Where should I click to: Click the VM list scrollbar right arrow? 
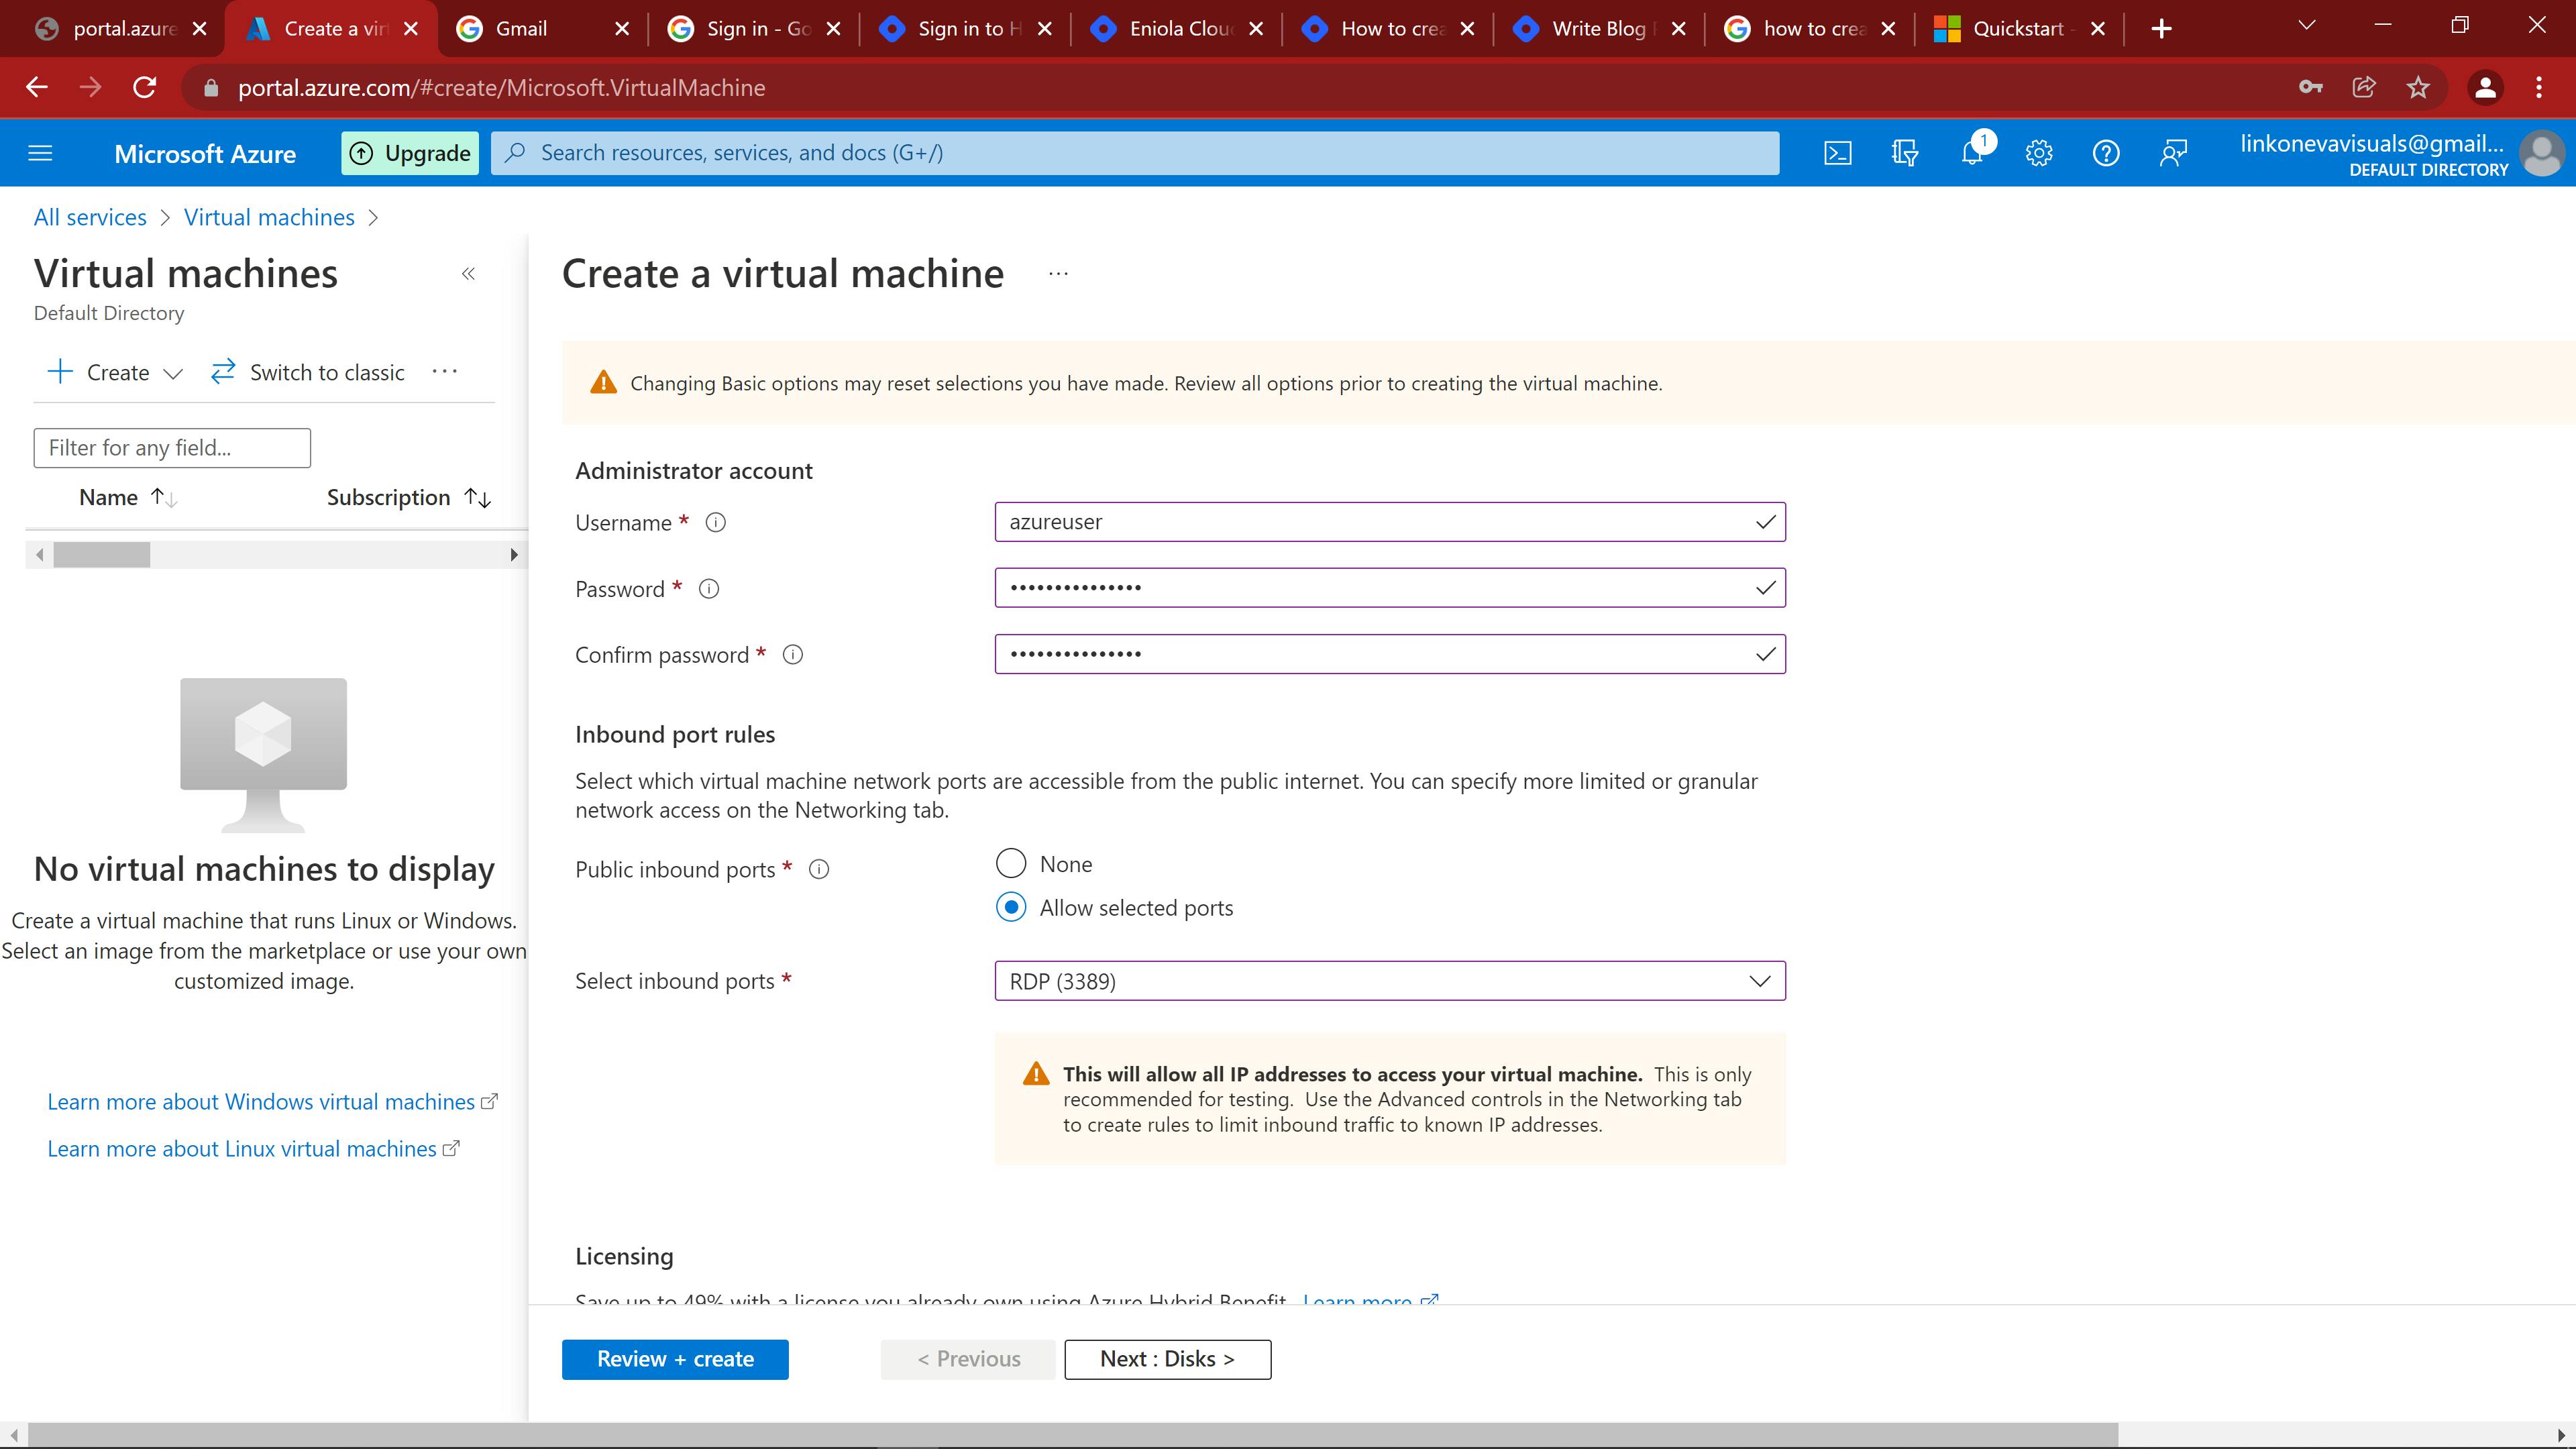(x=514, y=554)
